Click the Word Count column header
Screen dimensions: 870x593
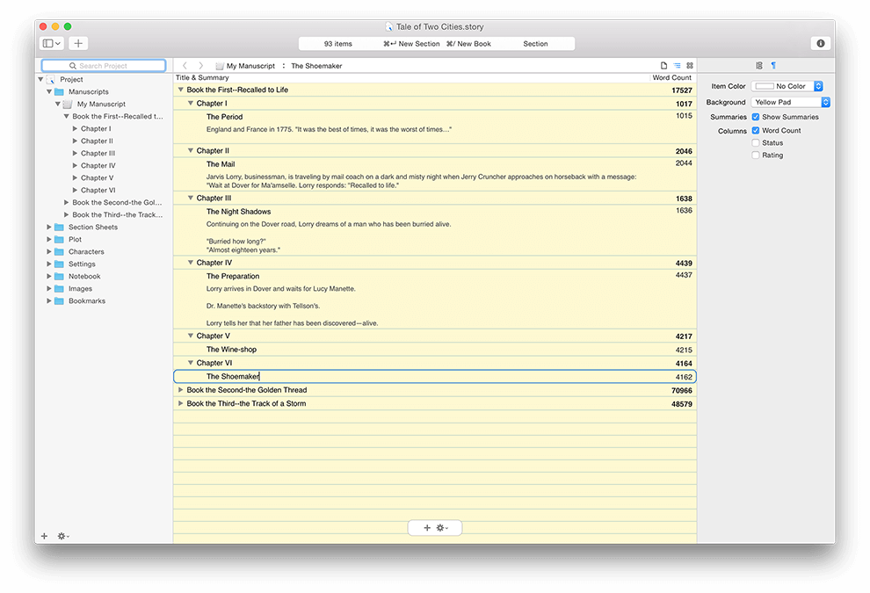click(672, 77)
